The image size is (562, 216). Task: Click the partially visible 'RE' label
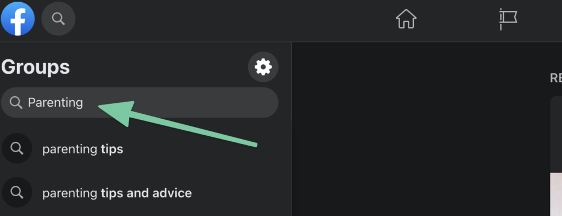[x=556, y=78]
